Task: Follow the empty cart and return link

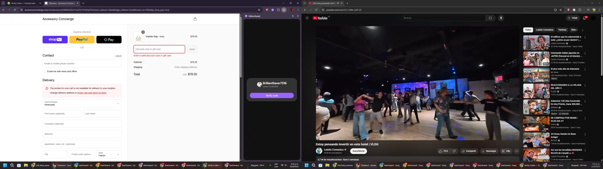Action: (x=92, y=93)
